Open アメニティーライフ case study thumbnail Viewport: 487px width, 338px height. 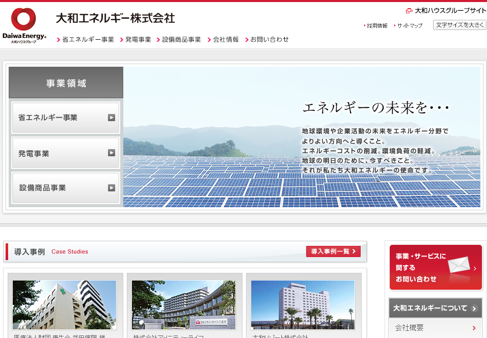click(x=183, y=305)
